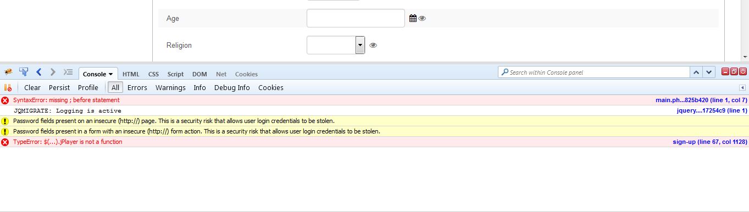This screenshot has width=749, height=212.
Task: Go back with the blue left chevron
Action: (x=39, y=72)
